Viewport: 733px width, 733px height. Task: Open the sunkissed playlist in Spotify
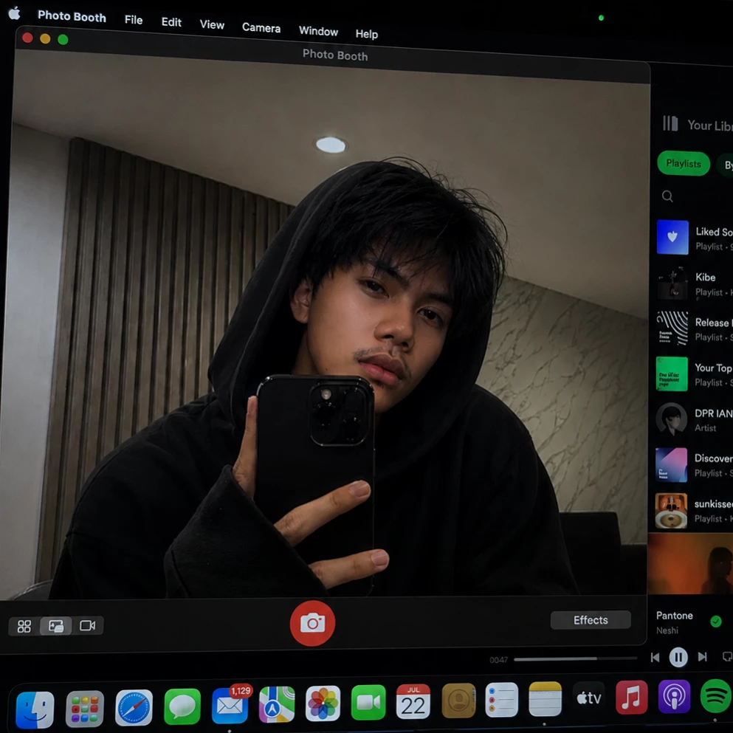point(695,511)
